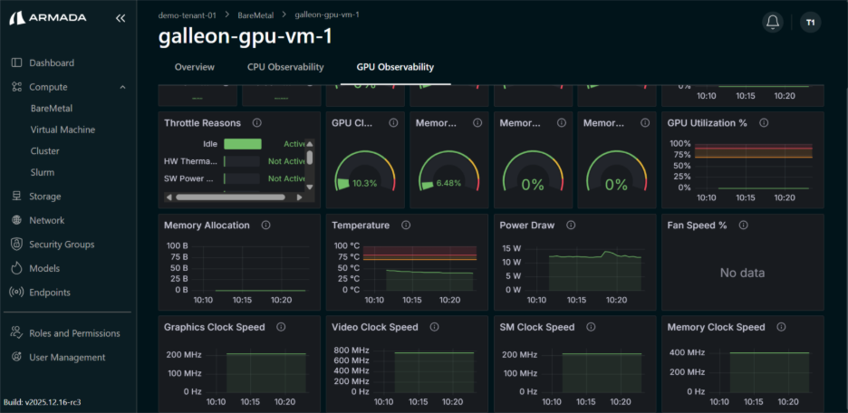This screenshot has width=848, height=413.
Task: Go to Dashboard page
Action: click(x=52, y=62)
